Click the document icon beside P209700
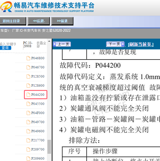This screenshot has height=161, width=160. pyautogui.click(x=28, y=149)
